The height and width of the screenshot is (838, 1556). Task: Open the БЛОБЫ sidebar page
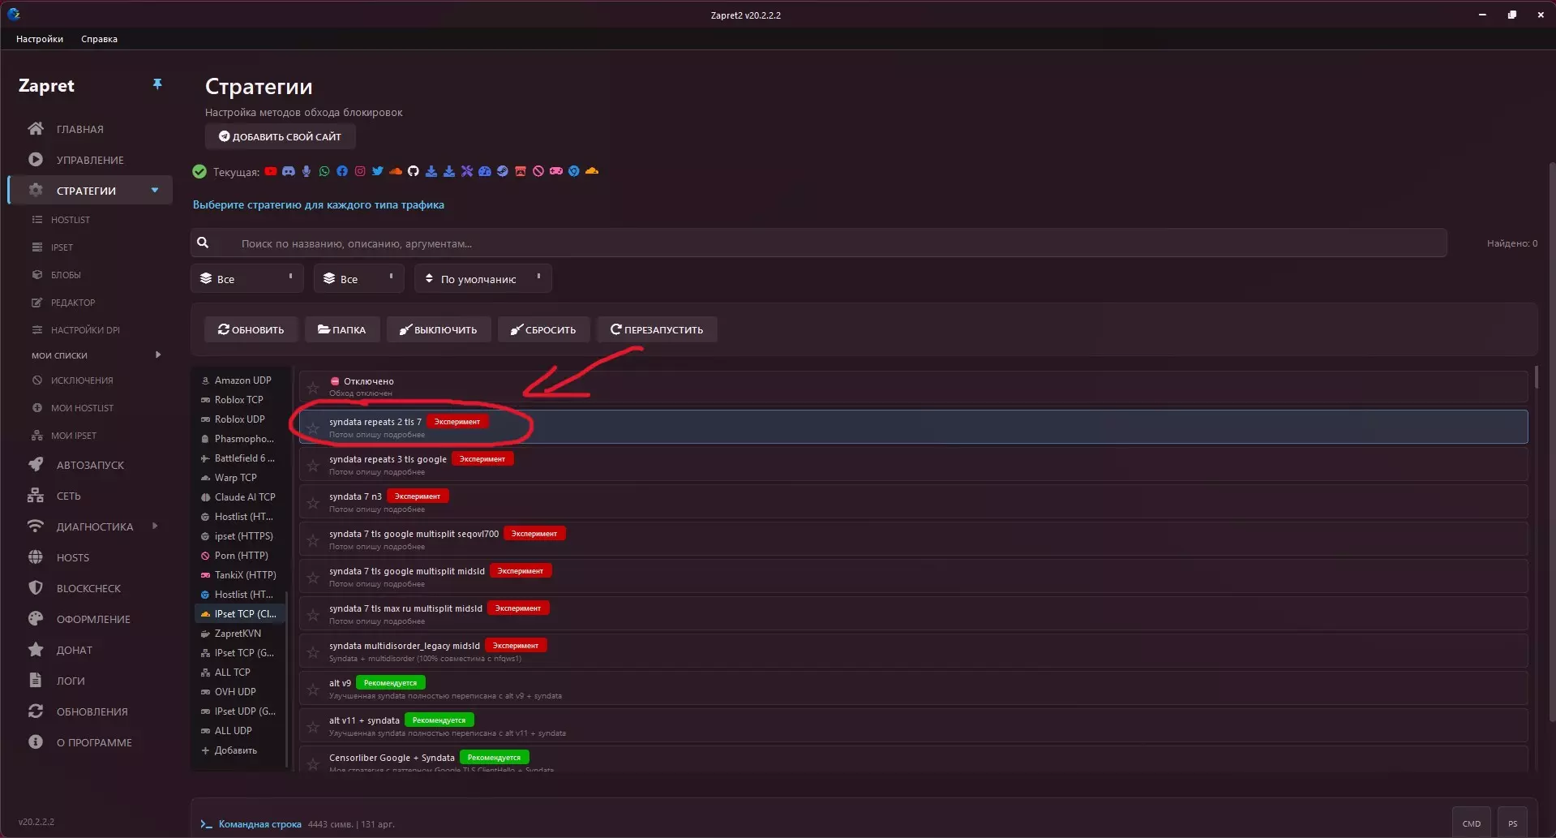click(66, 275)
